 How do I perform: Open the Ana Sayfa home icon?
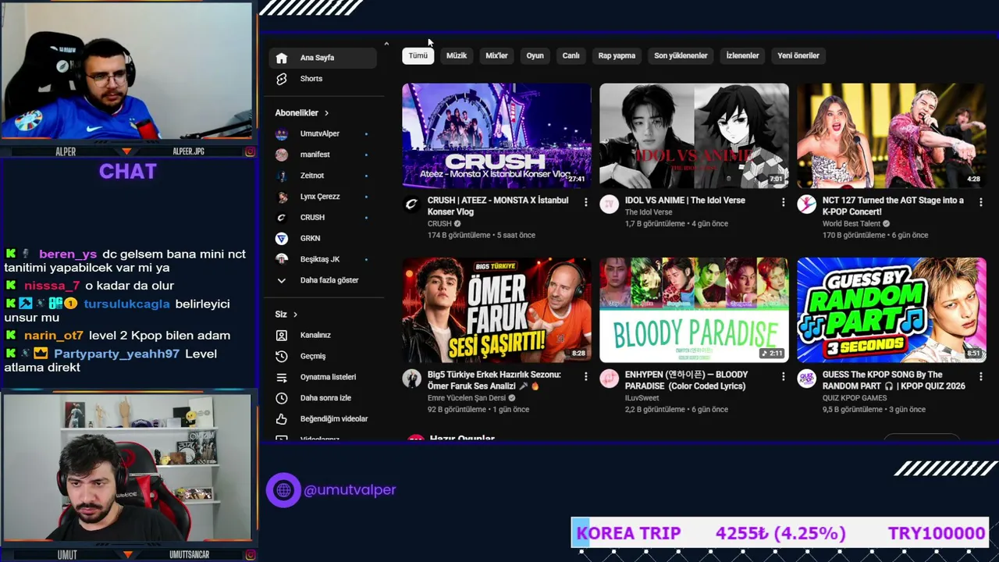[282, 58]
